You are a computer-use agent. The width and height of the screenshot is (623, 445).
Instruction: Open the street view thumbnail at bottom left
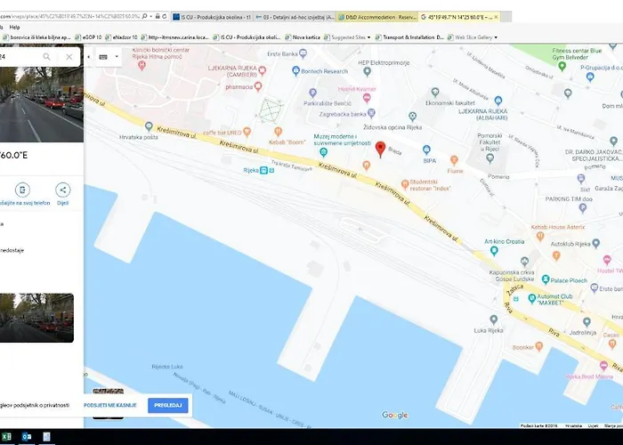36,318
